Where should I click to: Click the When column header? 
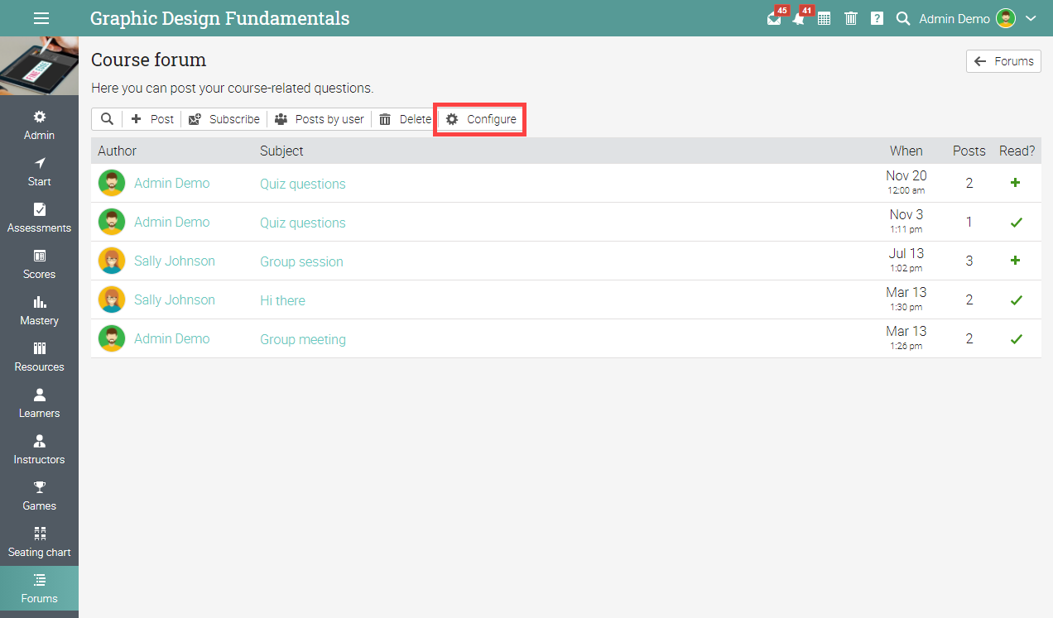[906, 151]
